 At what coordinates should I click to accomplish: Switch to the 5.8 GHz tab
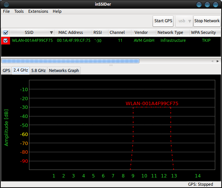pyautogui.click(x=38, y=70)
